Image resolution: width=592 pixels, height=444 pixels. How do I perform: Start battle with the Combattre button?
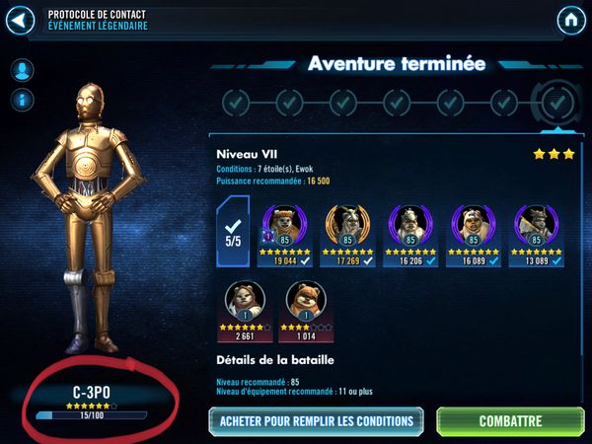point(510,421)
